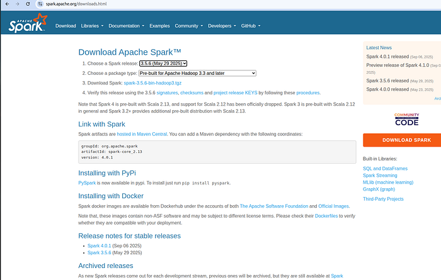Open Spark 3.5.6 released news item

coord(387,81)
